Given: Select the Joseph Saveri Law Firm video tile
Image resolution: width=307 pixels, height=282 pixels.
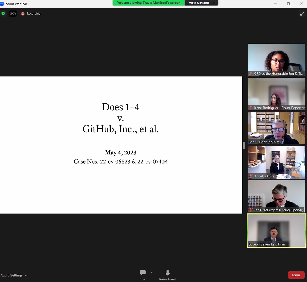Looking at the screenshot, I should pyautogui.click(x=277, y=231).
